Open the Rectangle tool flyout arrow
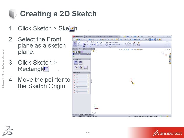184x138 pixels. point(86,44)
